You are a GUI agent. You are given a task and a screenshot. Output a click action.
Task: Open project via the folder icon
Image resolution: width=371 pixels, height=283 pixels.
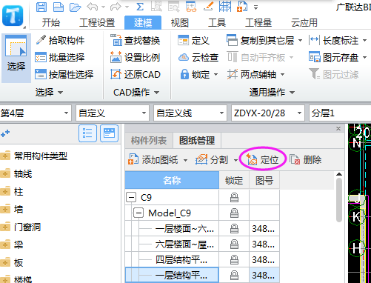point(75,7)
